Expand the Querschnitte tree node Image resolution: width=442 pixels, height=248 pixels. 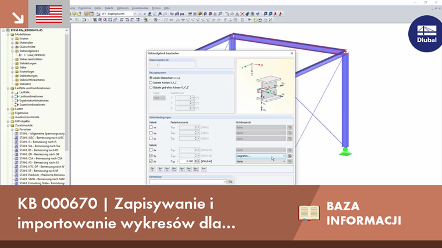pos(12,47)
